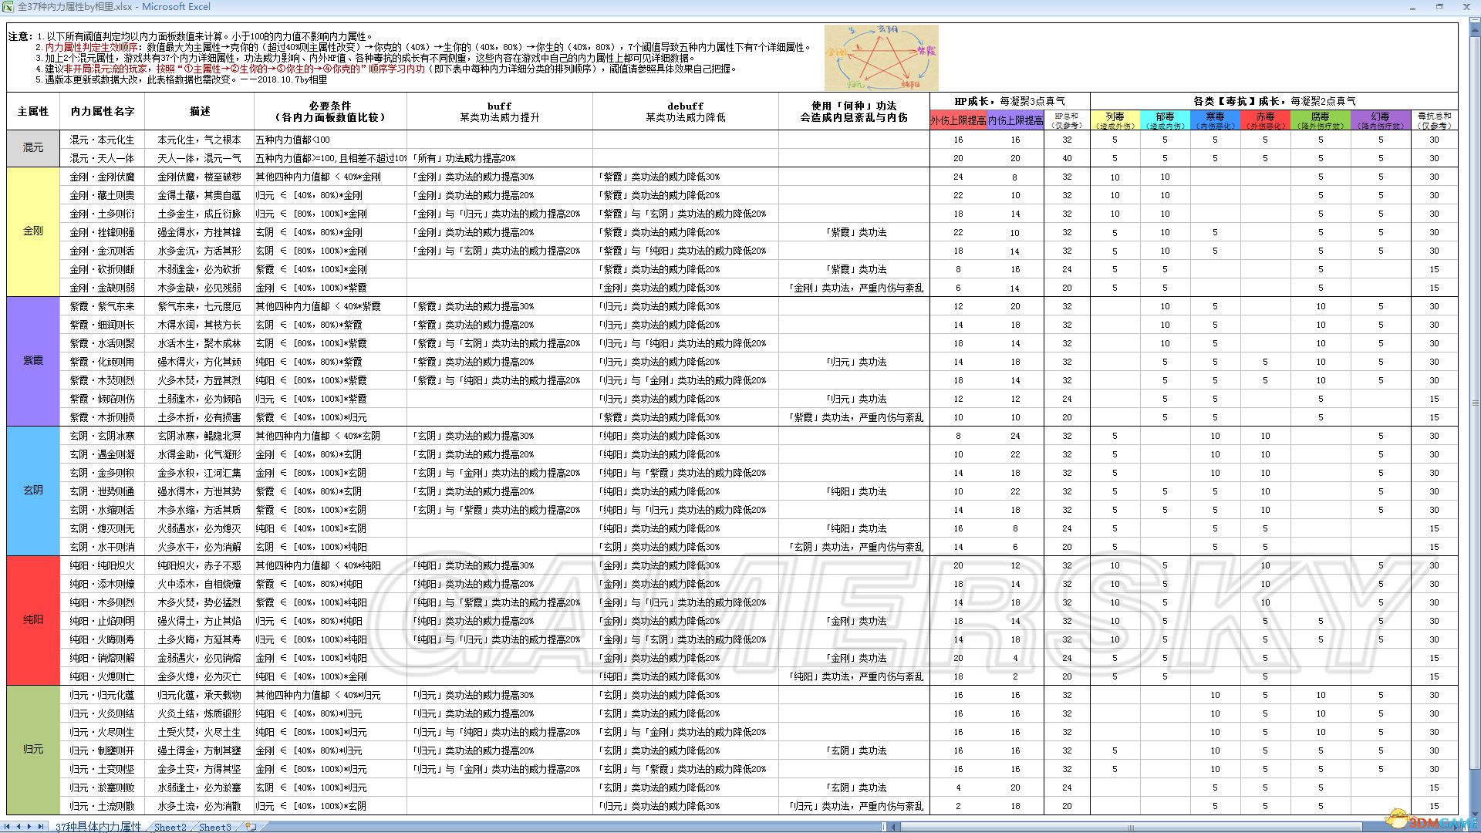
Task: Select the grey 混元 category cell
Action: [x=33, y=149]
